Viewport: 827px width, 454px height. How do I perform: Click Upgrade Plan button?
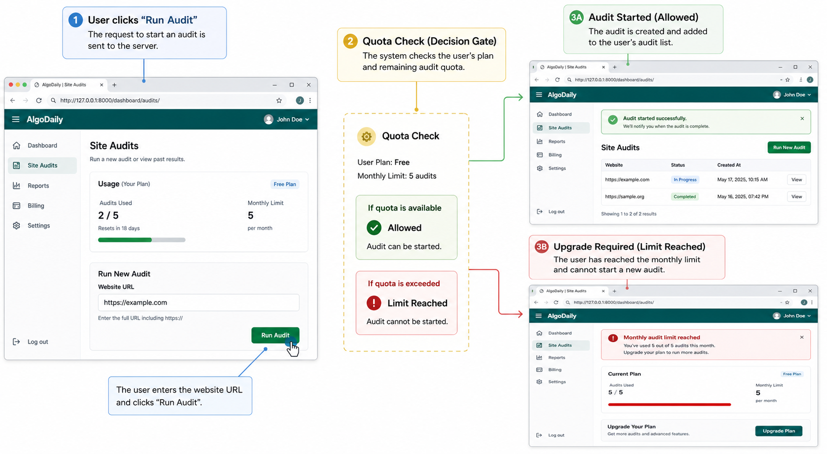779,431
